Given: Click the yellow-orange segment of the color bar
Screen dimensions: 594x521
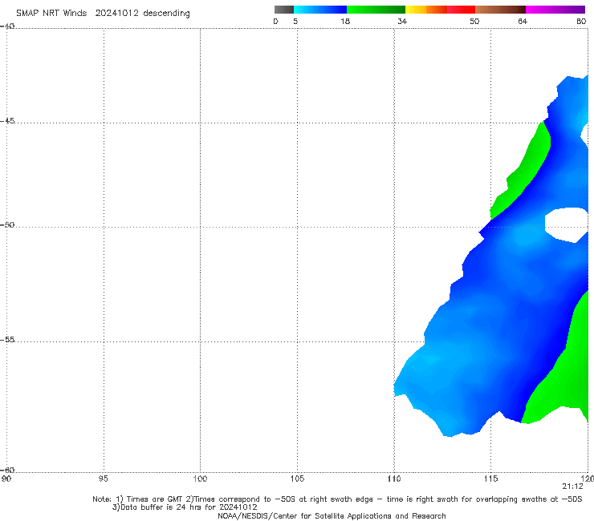Looking at the screenshot, I should [426, 10].
